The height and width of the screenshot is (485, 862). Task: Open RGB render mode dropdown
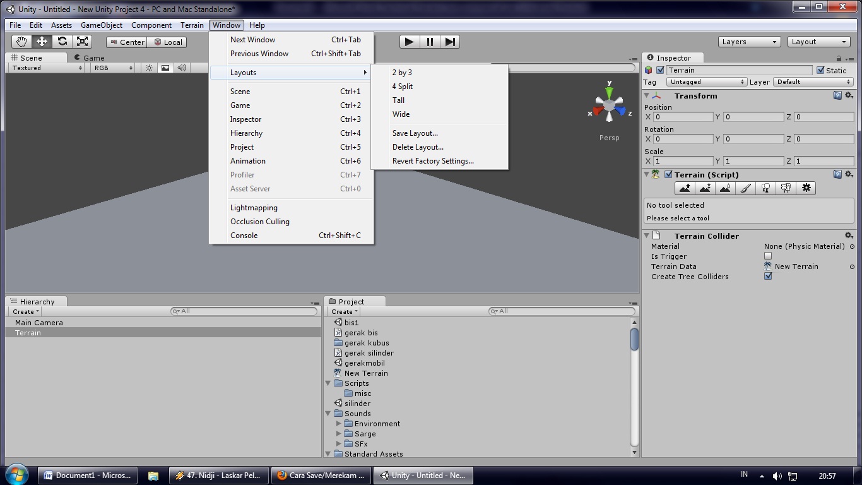[112, 68]
